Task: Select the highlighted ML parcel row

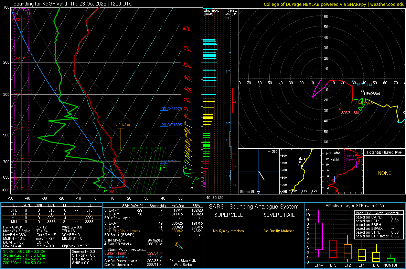Action: click(x=52, y=218)
